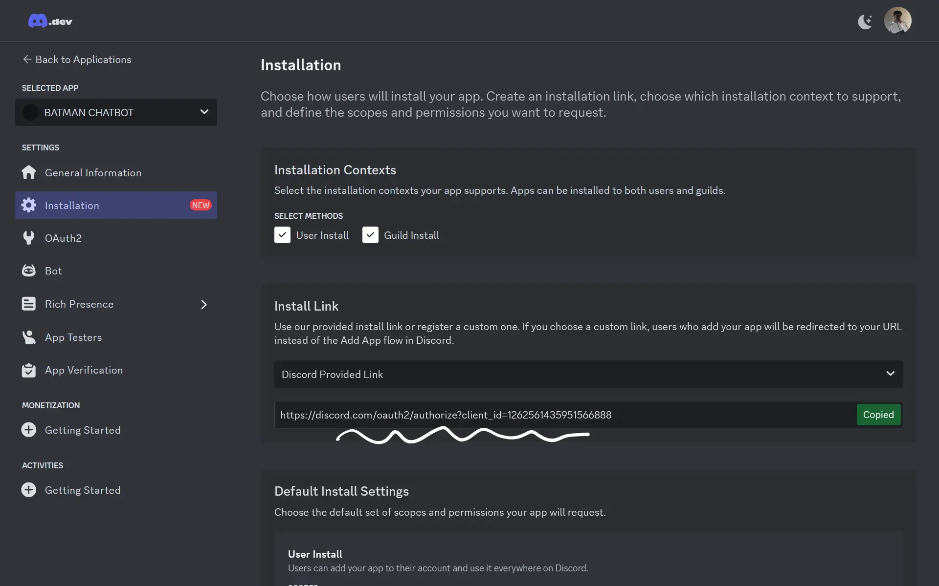Click the App Verification shield icon
The height and width of the screenshot is (586, 939).
pos(28,370)
